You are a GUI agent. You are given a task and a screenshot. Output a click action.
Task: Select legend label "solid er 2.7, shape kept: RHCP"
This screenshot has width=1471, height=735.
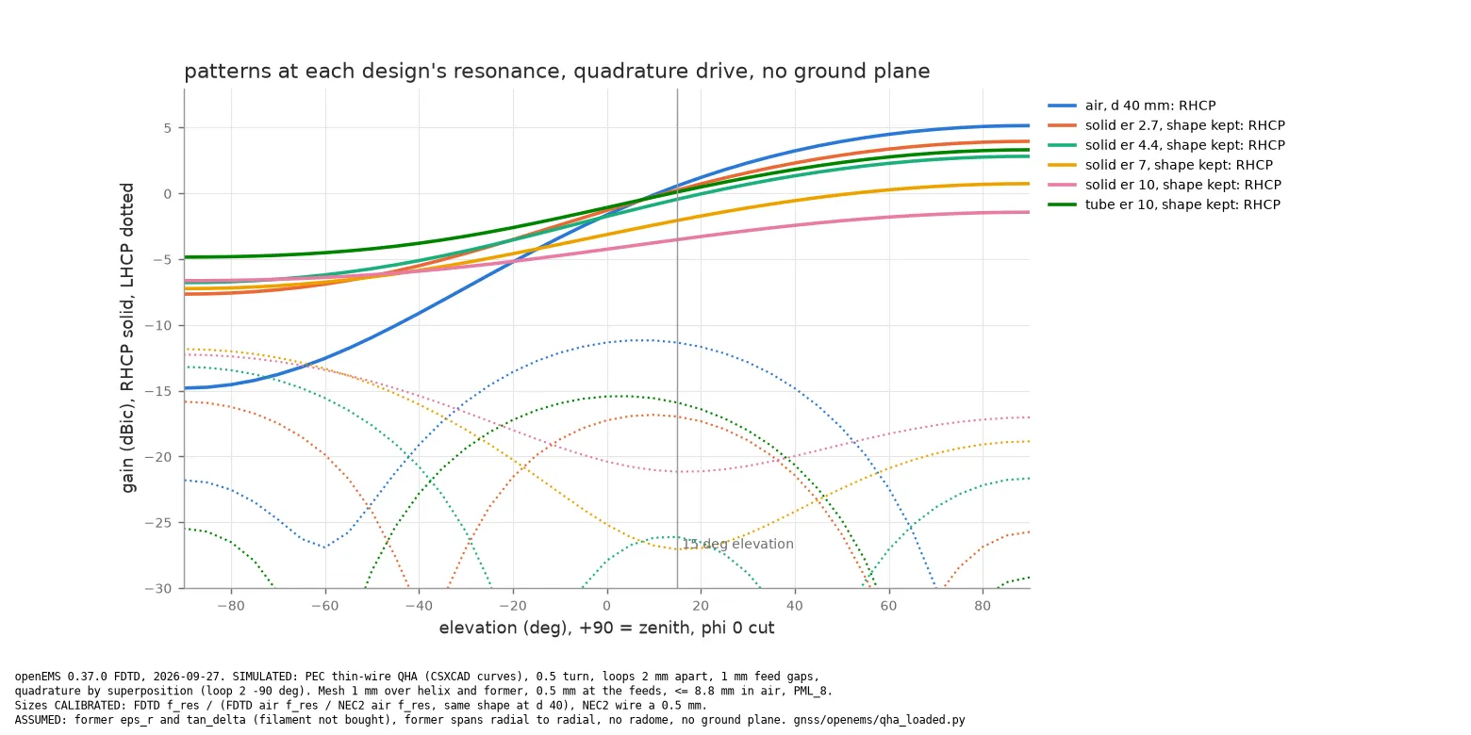pyautogui.click(x=1185, y=125)
